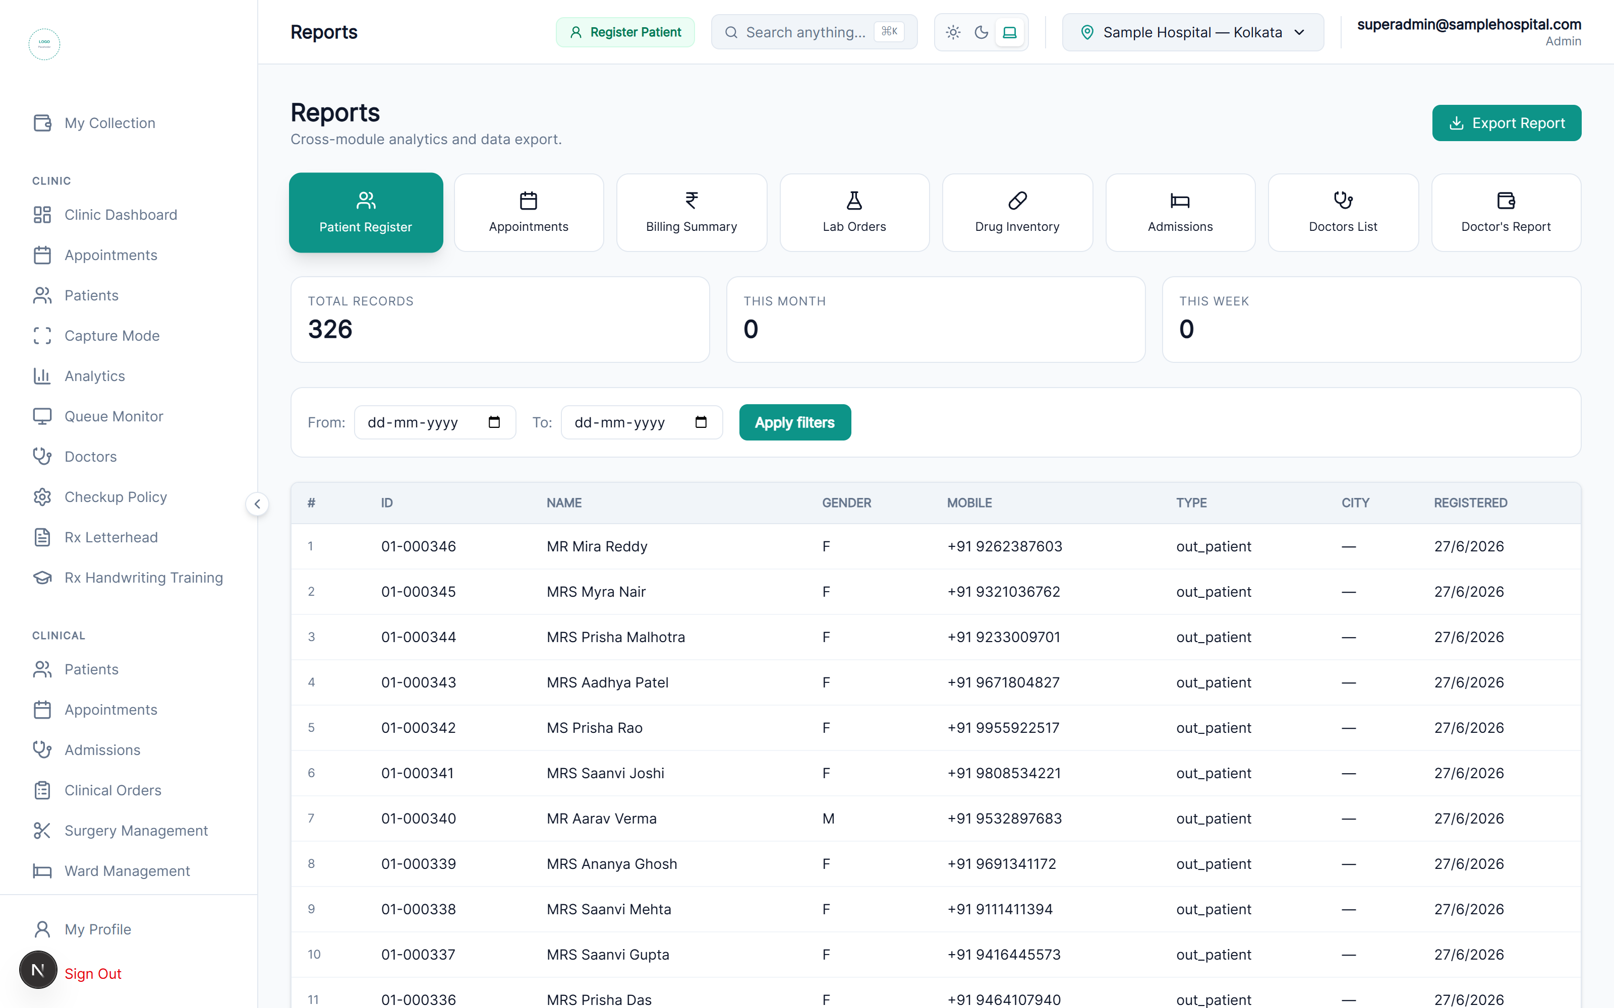Switch to dark theme moon icon

click(981, 32)
